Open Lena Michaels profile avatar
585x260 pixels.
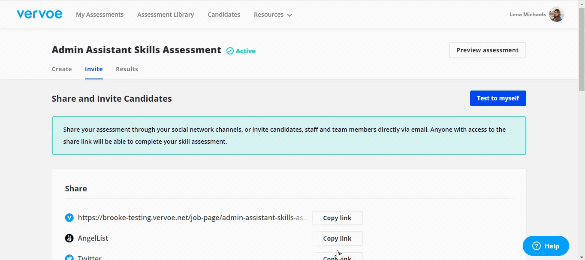click(556, 15)
